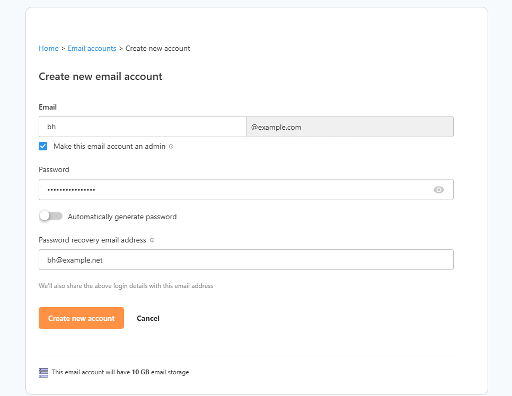
Task: Click the Create new account button
Action: tap(81, 318)
